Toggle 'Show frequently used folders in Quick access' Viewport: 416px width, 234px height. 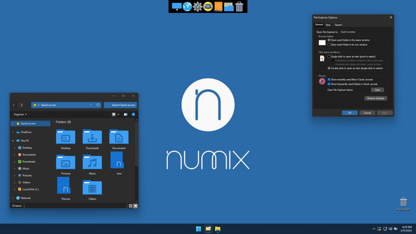329,84
